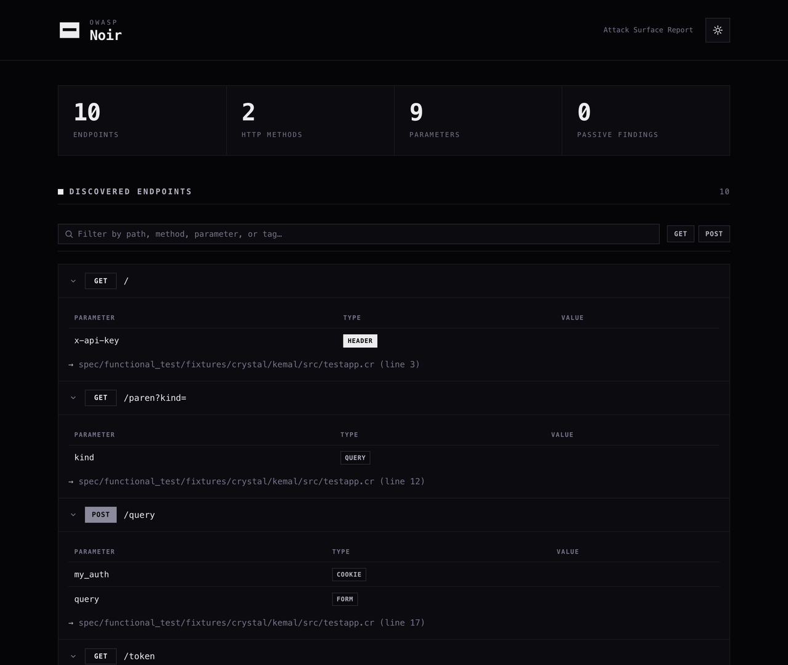Click the Discovered Endpoints heading
This screenshot has height=665, width=788.
[131, 191]
